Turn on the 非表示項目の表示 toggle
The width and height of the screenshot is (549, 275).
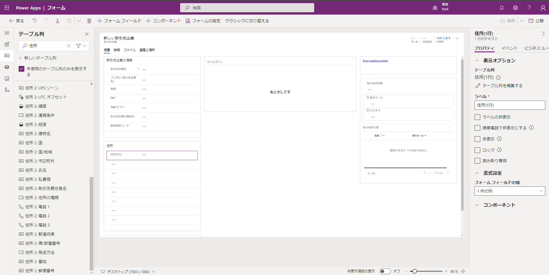[x=385, y=271]
